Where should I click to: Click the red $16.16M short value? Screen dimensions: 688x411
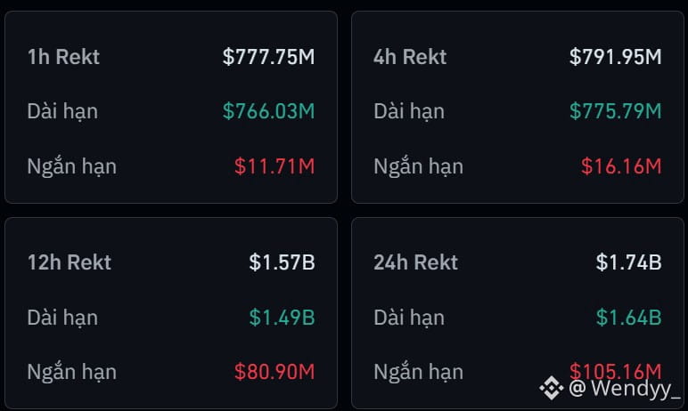[621, 166]
